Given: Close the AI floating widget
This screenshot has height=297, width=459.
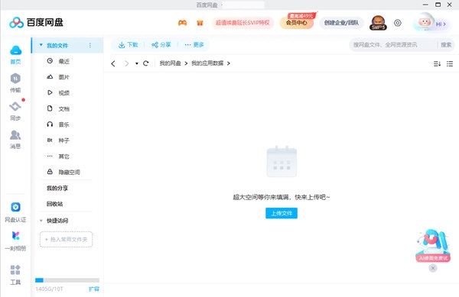Looking at the screenshot, I should click(433, 268).
